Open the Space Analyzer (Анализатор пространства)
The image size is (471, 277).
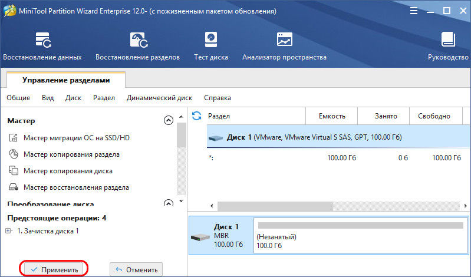(285, 47)
